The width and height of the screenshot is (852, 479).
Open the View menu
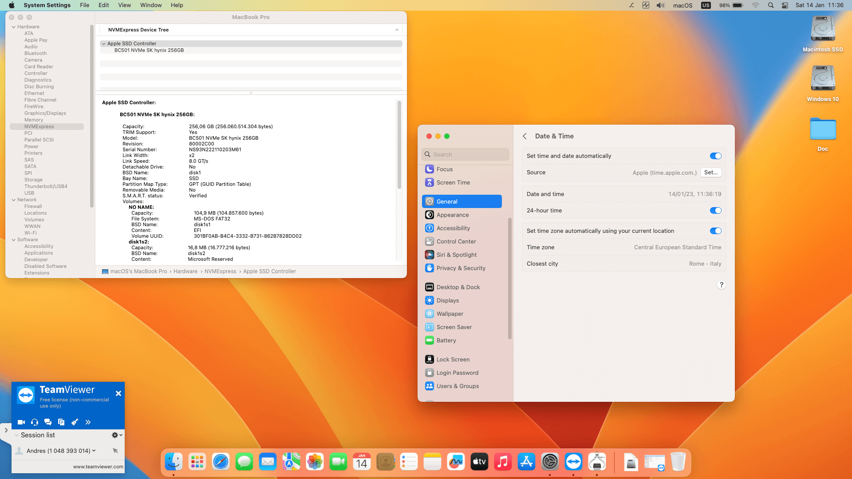point(124,5)
